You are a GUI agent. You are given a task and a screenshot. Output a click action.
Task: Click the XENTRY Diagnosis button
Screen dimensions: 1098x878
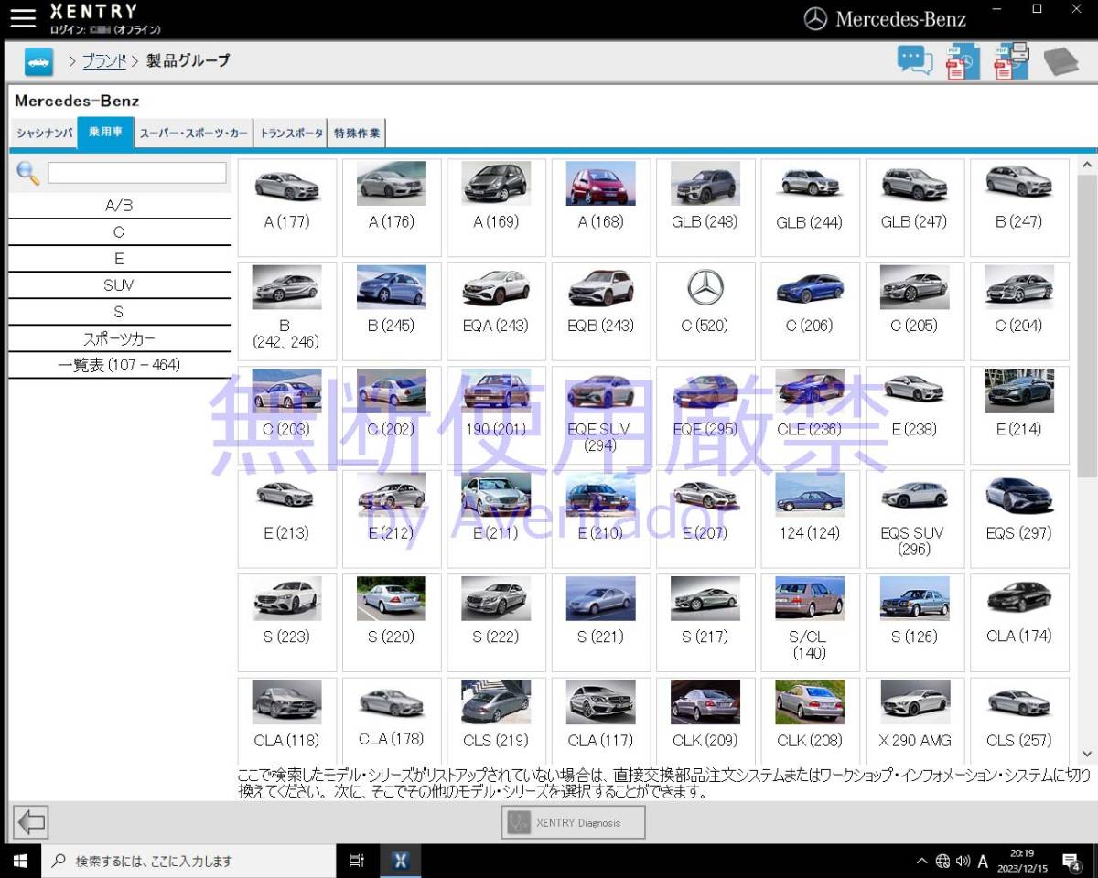coord(574,822)
